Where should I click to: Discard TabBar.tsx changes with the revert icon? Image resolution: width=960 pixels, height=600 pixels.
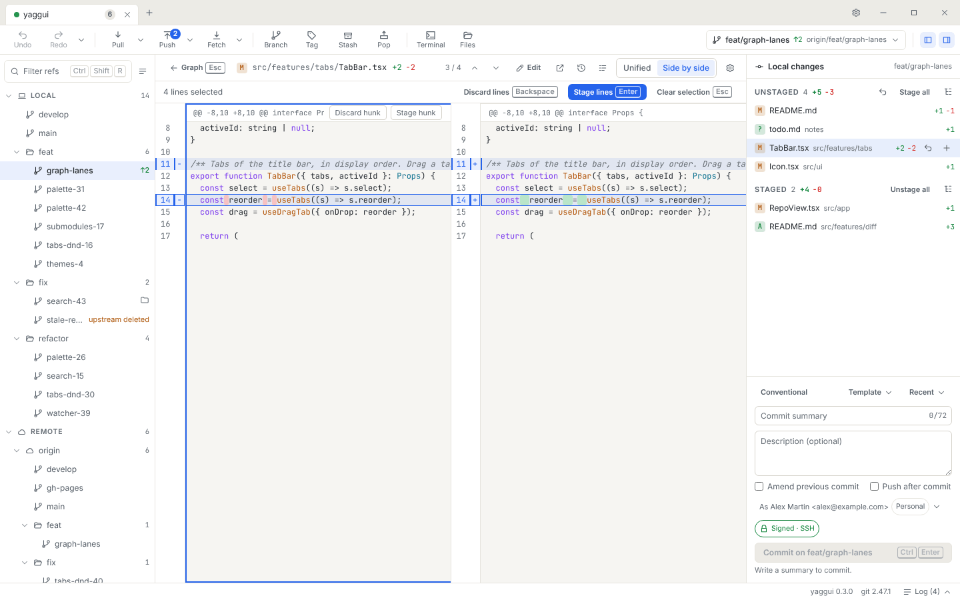tap(928, 148)
